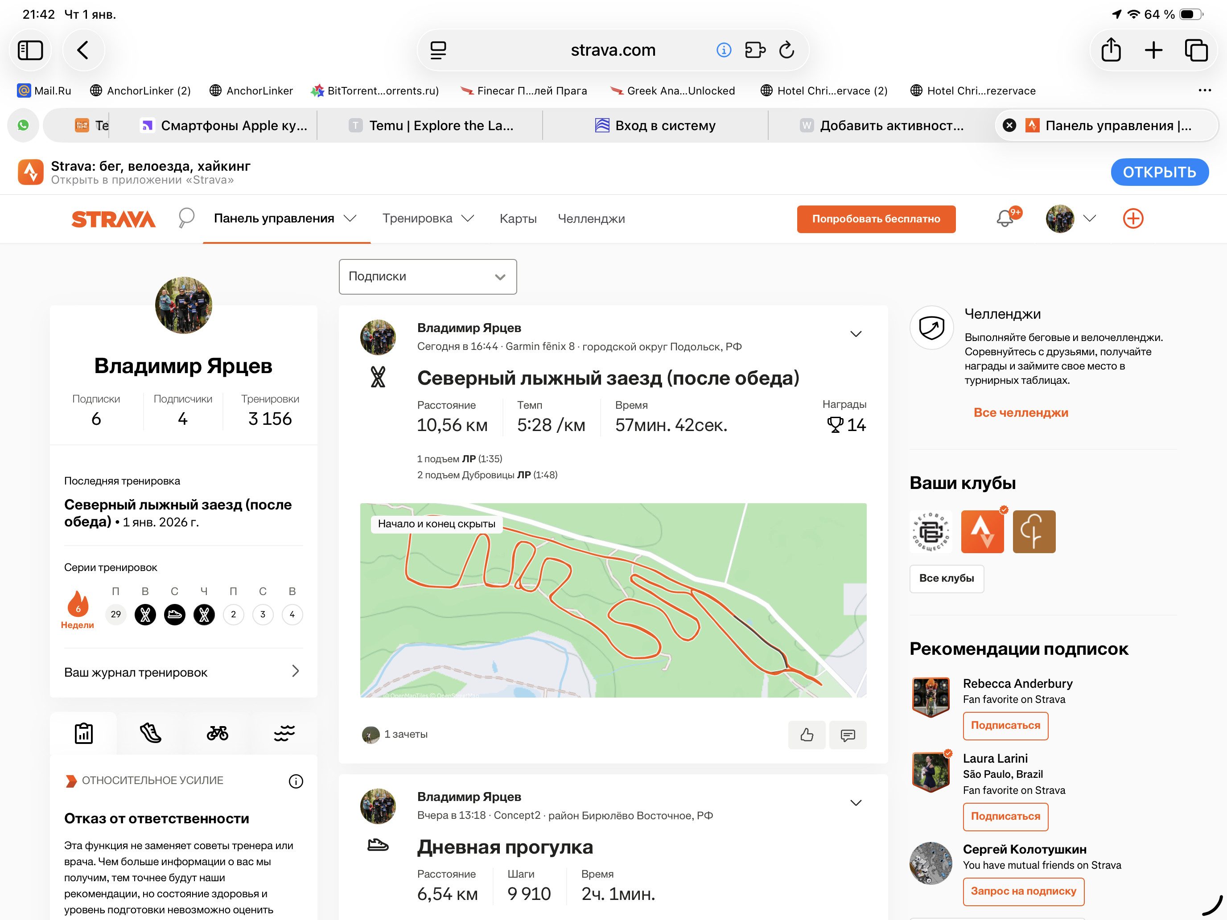The height and width of the screenshot is (920, 1227).
Task: Open the Карты menu item
Action: pos(518,218)
